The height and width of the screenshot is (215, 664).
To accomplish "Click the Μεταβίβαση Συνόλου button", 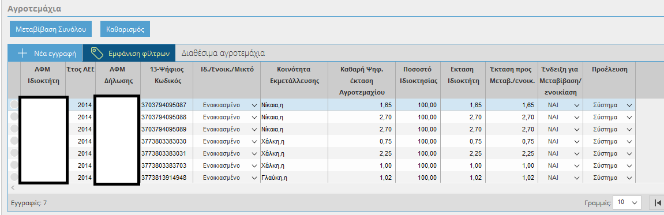I will pyautogui.click(x=51, y=29).
